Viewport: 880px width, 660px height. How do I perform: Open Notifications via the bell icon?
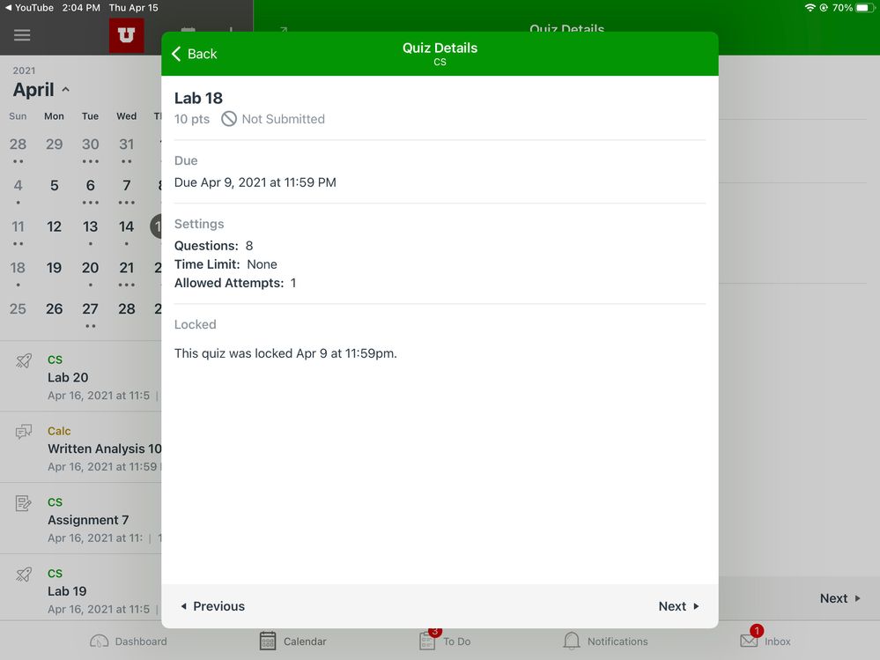click(572, 641)
